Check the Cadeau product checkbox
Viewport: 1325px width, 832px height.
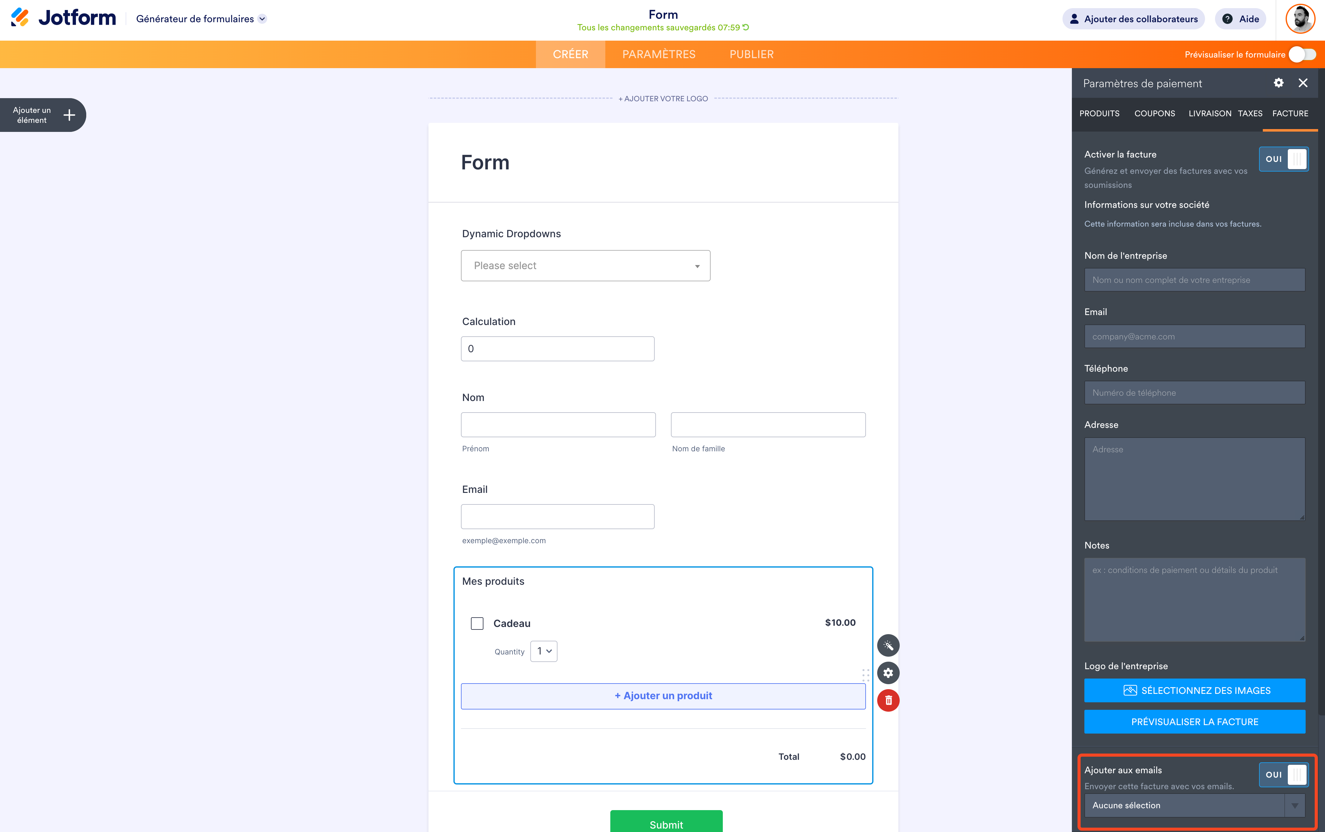click(477, 624)
